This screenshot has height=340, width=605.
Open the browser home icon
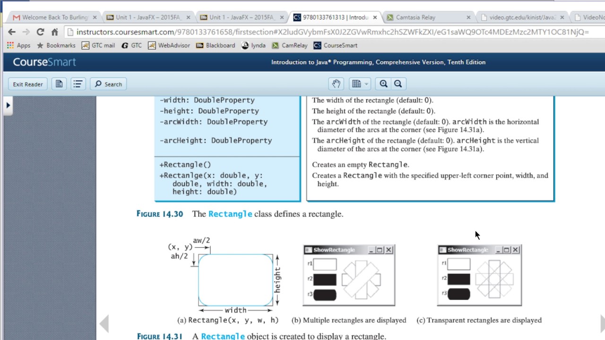[54, 32]
